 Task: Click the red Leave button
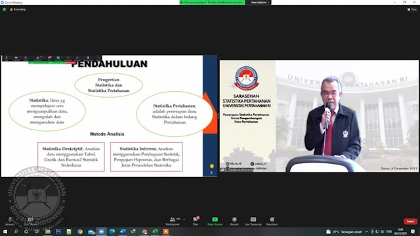[x=410, y=222]
